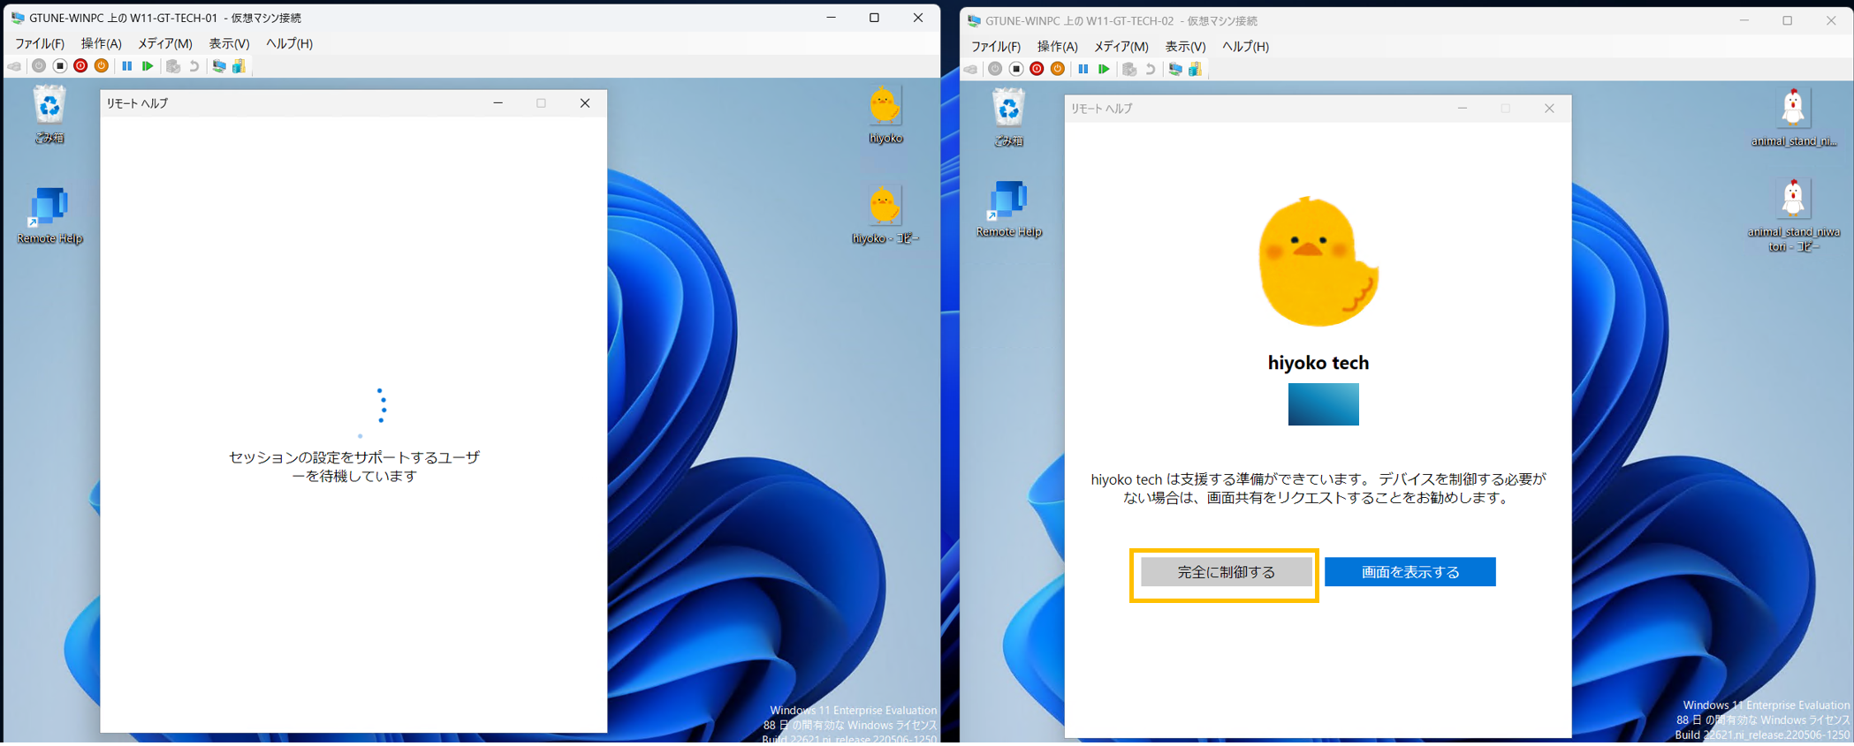The image size is (1854, 746).
Task: Click the zip-folder share icon in TECH-01 toolbar
Action: point(239,66)
